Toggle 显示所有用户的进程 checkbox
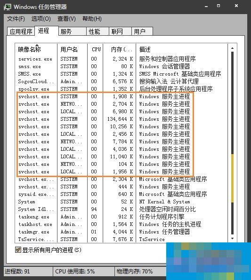 (18, 249)
